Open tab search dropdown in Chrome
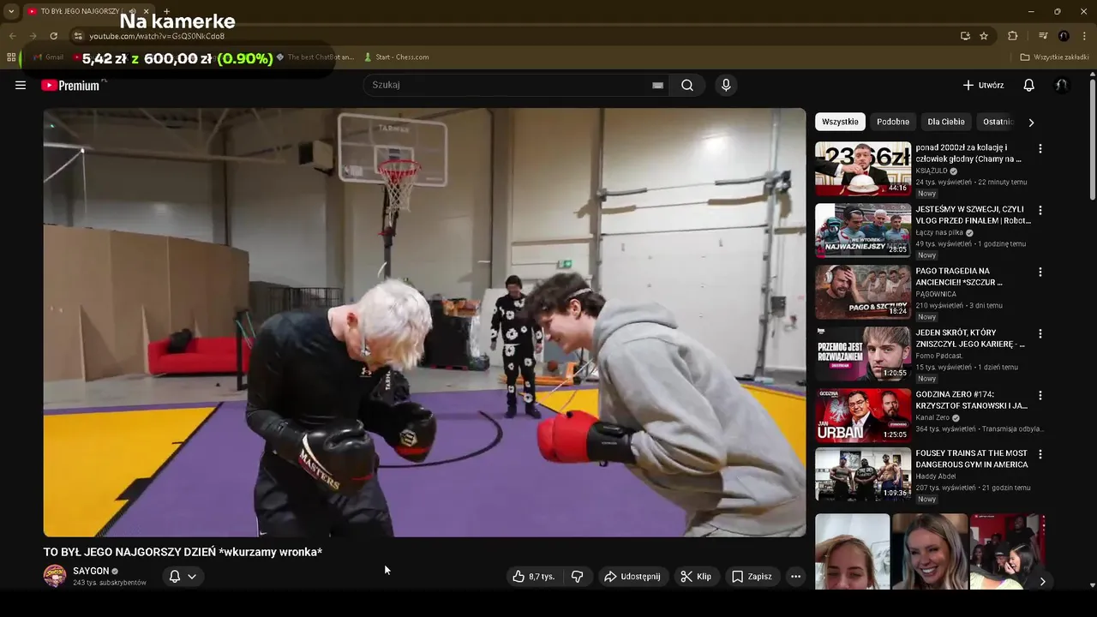 tap(10, 11)
